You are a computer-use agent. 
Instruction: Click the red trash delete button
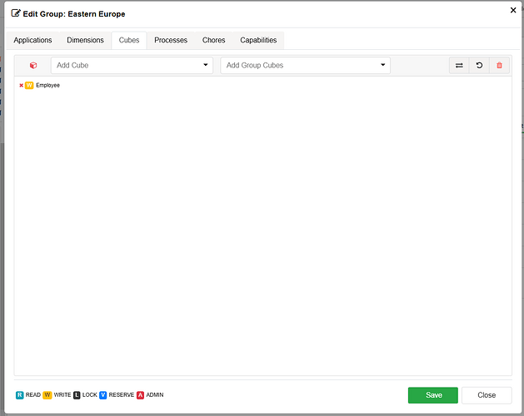[500, 66]
